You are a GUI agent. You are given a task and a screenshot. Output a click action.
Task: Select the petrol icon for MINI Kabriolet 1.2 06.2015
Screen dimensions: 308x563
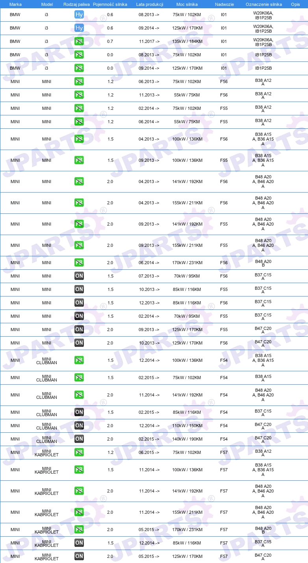pyautogui.click(x=79, y=453)
